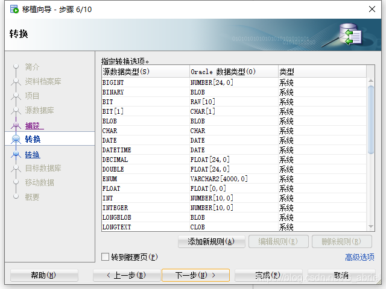Open 高级选项 link

click(359, 257)
